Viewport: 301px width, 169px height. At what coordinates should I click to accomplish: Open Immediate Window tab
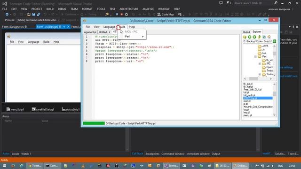tap(198, 154)
